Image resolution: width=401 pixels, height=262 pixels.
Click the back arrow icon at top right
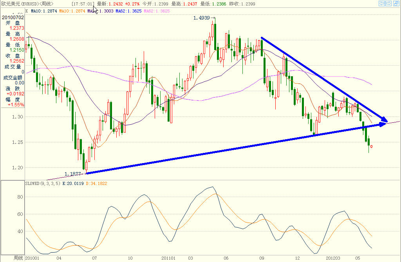(382, 3)
